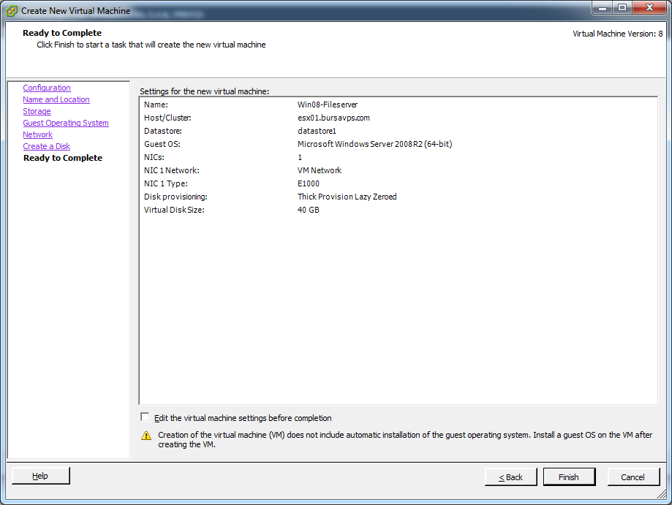Minimize the Create New Virtual Machine window
Image resolution: width=672 pixels, height=505 pixels.
(x=601, y=9)
